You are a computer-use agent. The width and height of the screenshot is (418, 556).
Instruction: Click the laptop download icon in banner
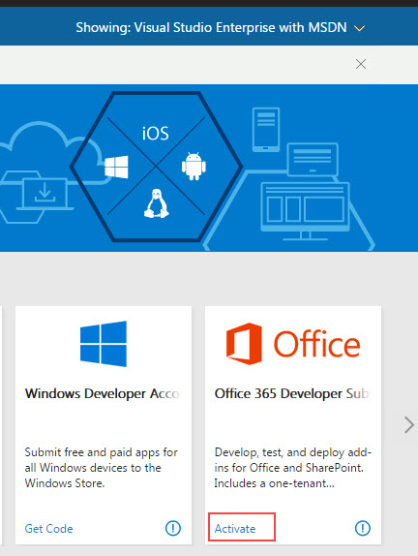pos(45,195)
